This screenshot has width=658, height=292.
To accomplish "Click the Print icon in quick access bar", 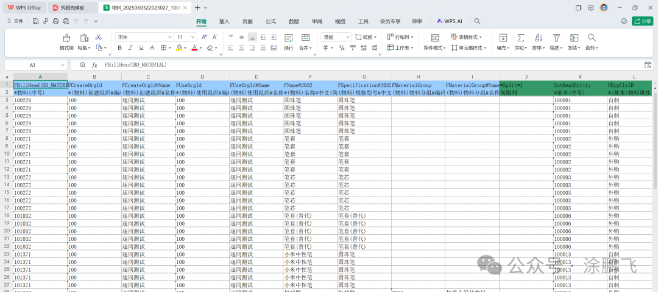I will pos(56,21).
